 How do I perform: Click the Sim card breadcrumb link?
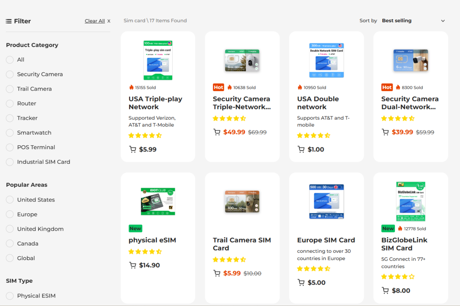tap(134, 21)
